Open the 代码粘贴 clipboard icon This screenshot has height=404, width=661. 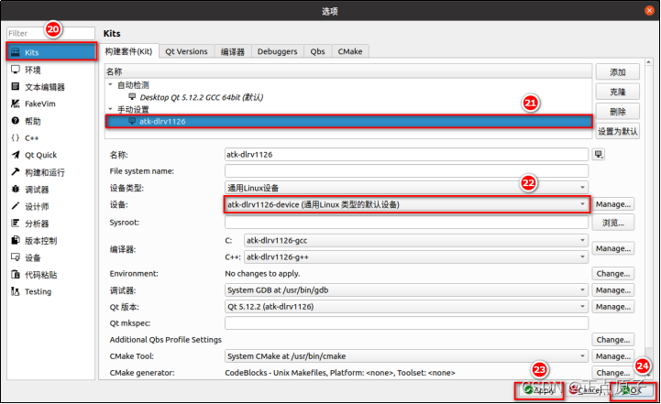16,275
